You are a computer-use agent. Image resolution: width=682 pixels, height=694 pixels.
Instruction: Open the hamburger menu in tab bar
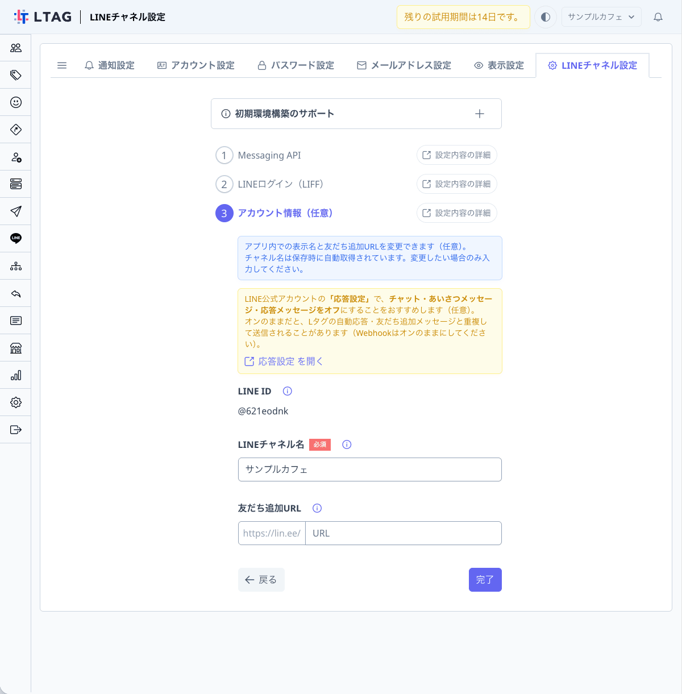(62, 65)
